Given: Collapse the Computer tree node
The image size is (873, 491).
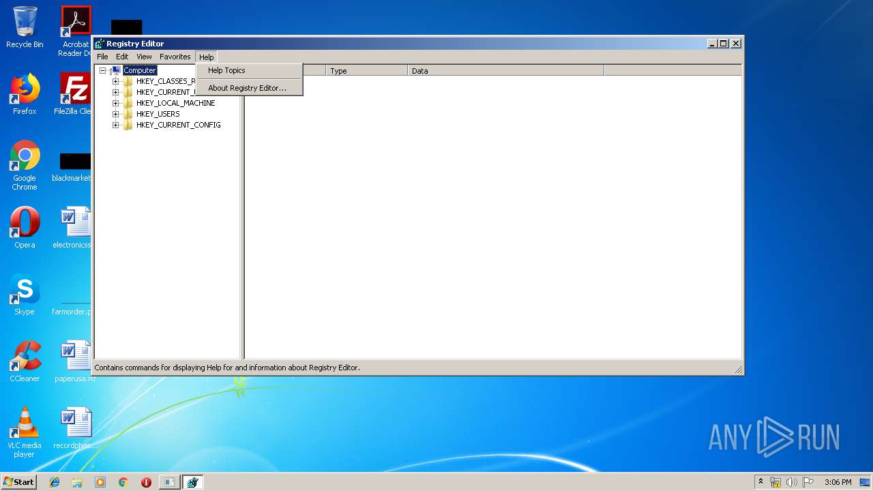Looking at the screenshot, I should 103,70.
